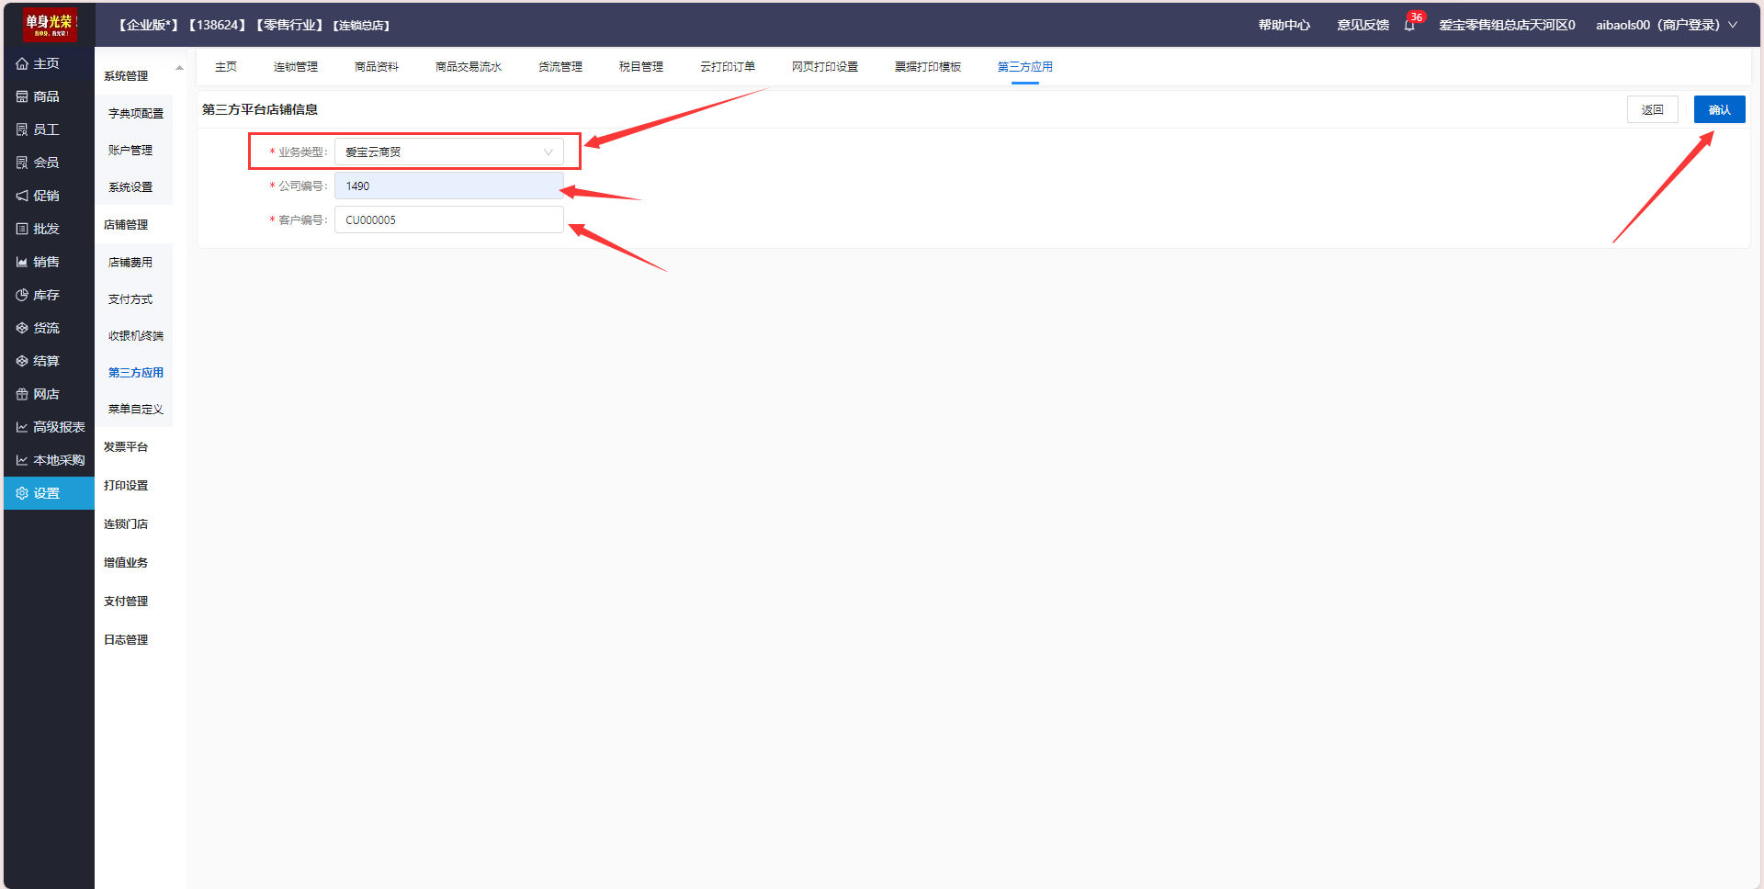Expand the aibaols00 account dropdown arrow
Image resolution: width=1764 pixels, height=889 pixels.
coord(1733,26)
